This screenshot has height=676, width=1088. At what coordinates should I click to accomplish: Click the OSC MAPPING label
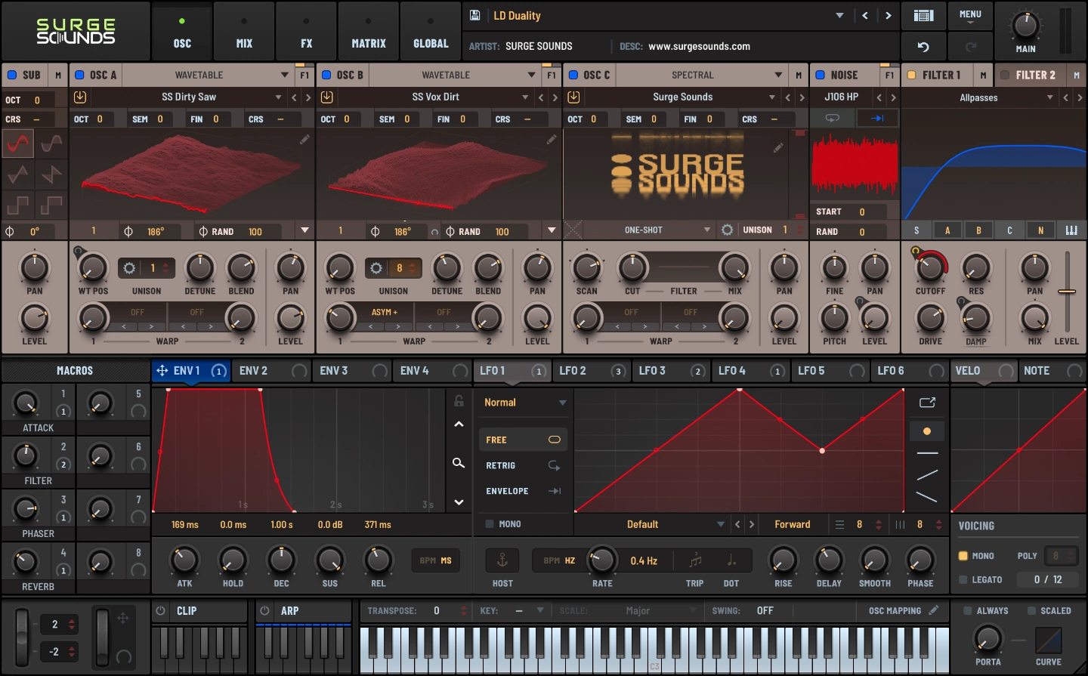point(895,610)
